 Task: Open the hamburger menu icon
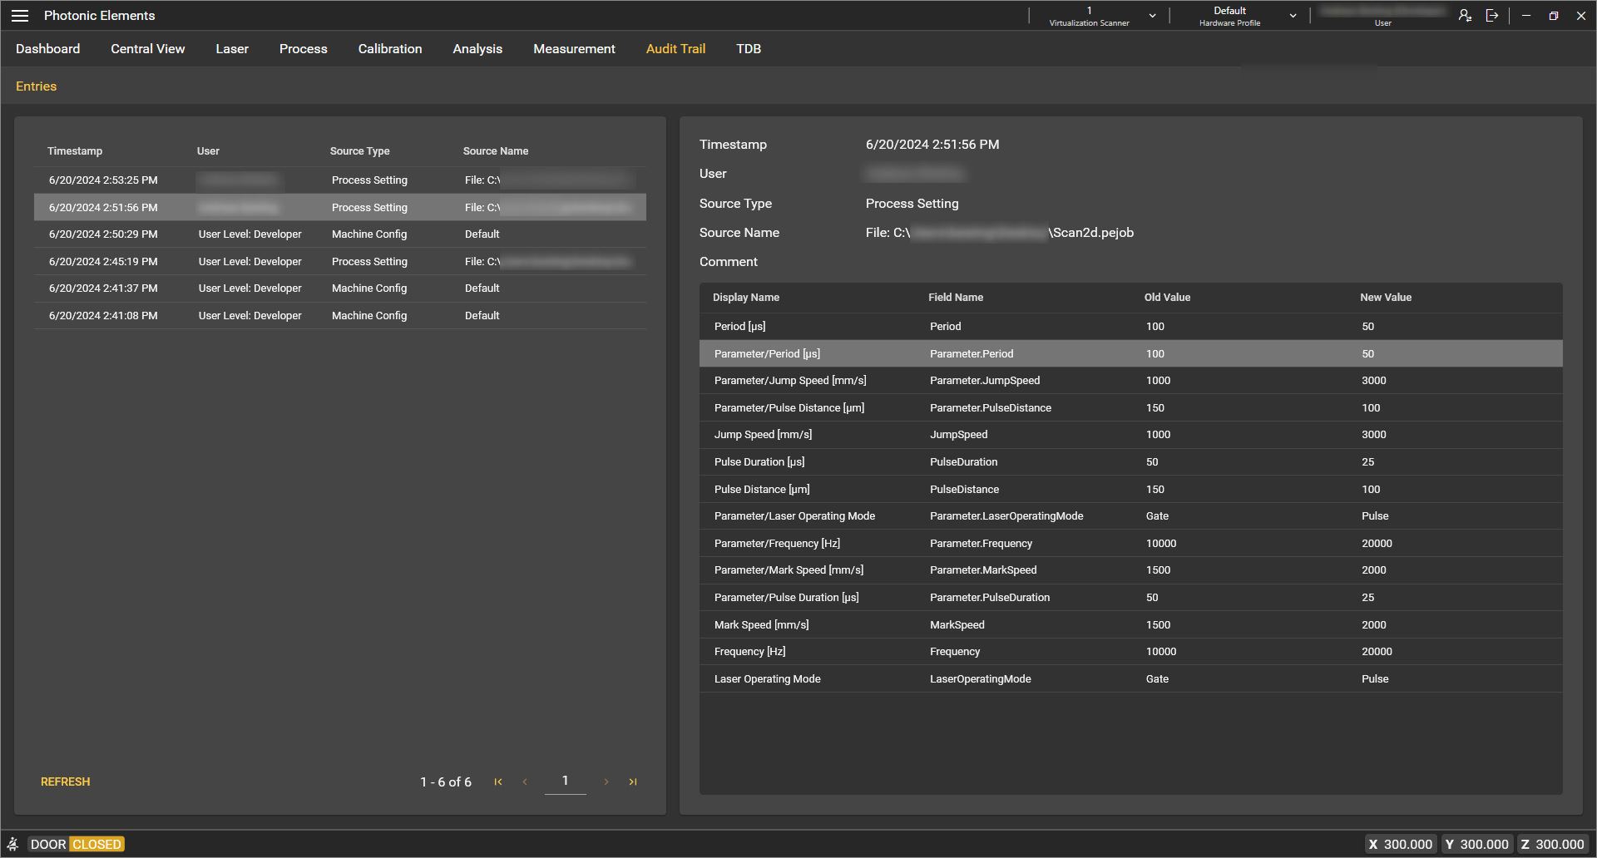coord(20,16)
